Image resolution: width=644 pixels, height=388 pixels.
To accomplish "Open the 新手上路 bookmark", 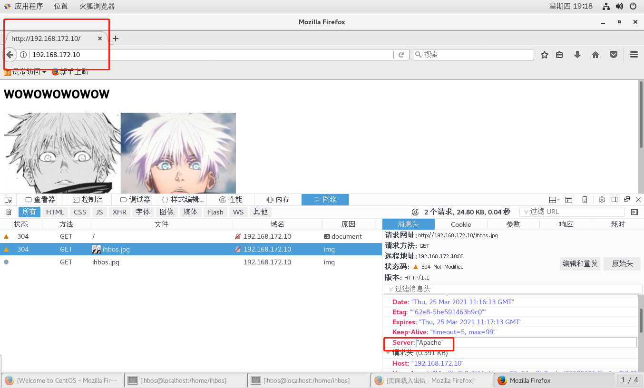I will pyautogui.click(x=70, y=72).
